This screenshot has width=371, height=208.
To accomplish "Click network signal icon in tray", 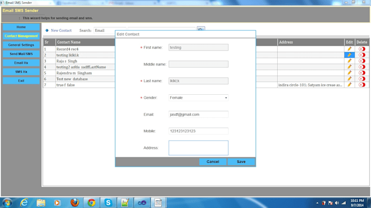I will point(344,203).
